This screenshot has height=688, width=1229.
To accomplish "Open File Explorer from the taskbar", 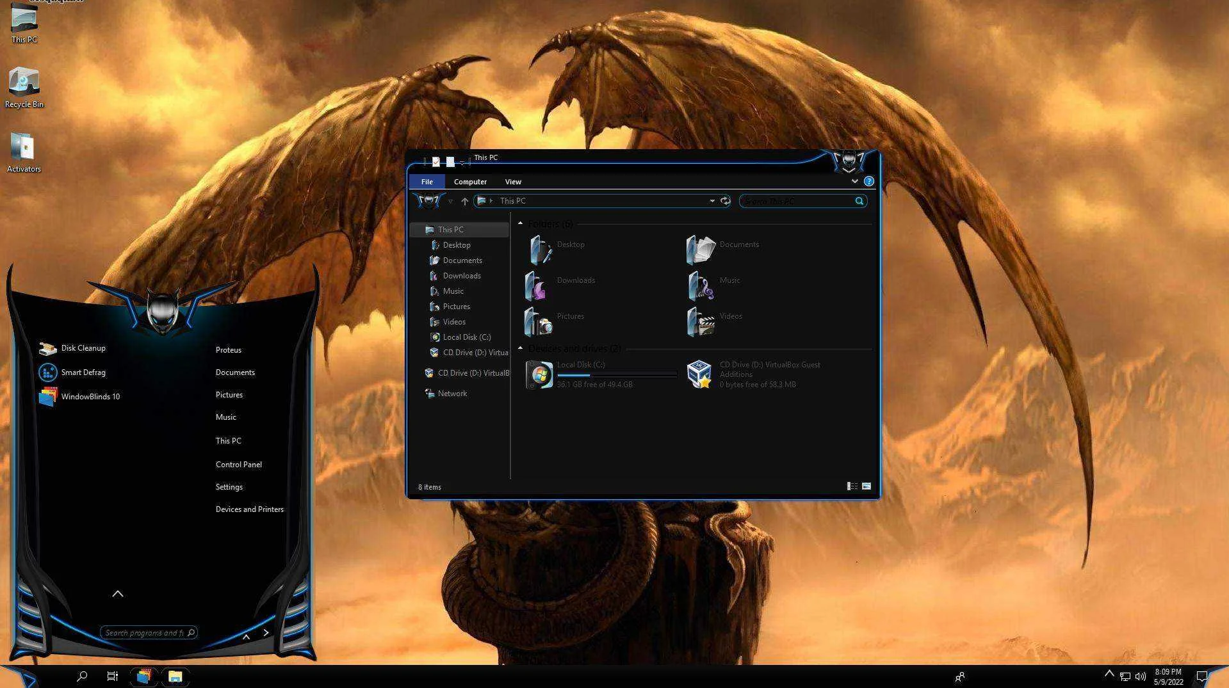I will coord(175,676).
